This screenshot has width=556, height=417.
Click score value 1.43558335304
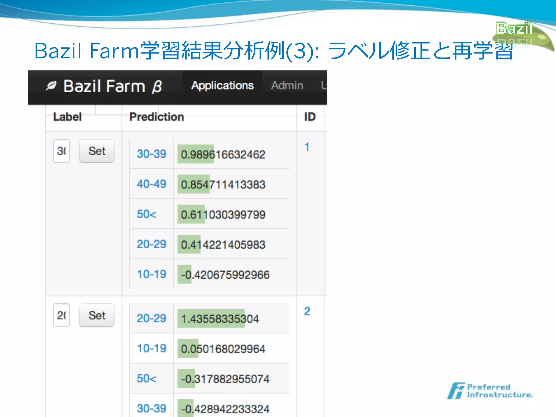(x=220, y=319)
